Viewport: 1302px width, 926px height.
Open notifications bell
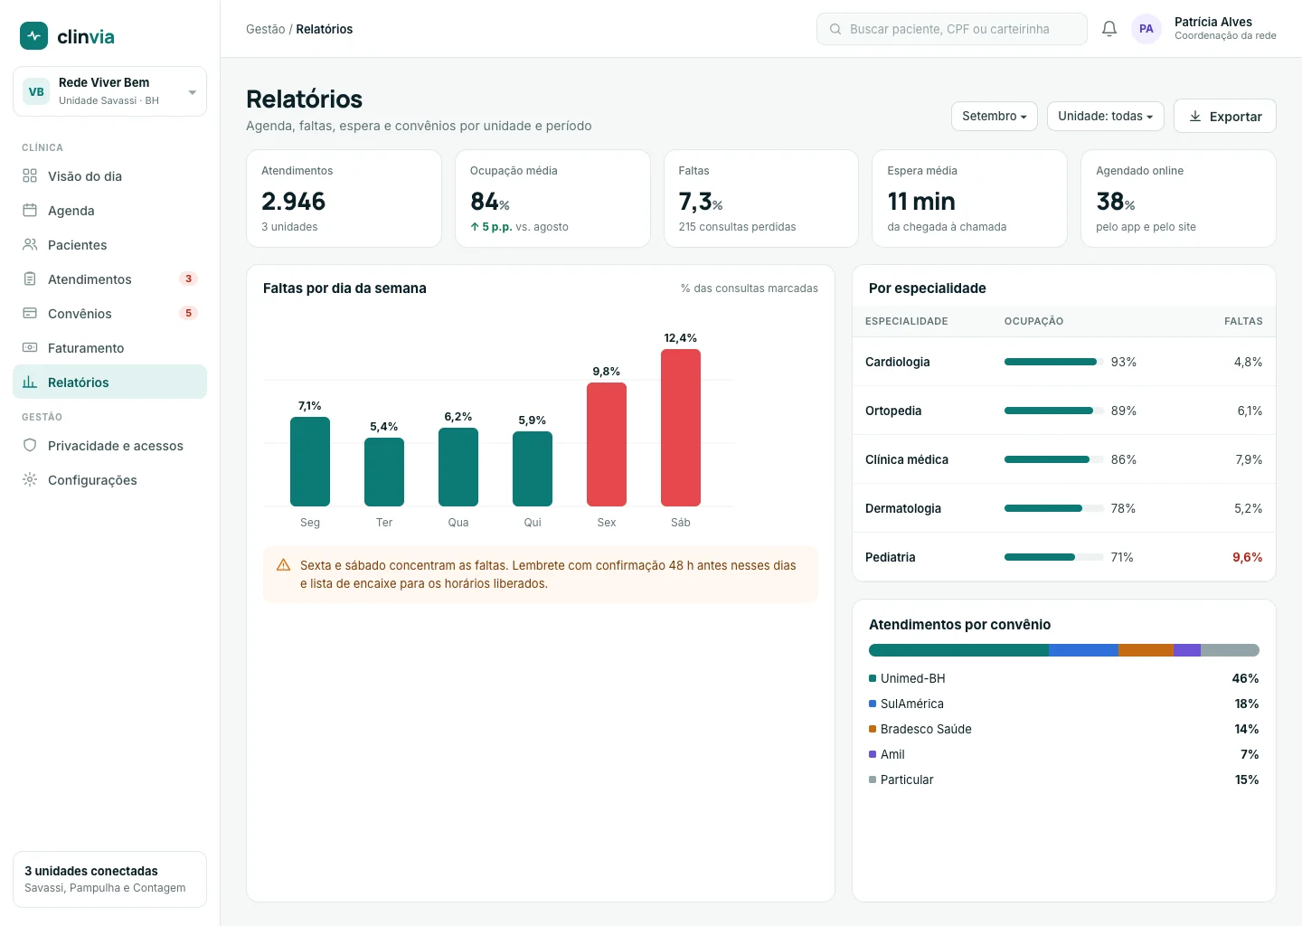pos(1109,29)
